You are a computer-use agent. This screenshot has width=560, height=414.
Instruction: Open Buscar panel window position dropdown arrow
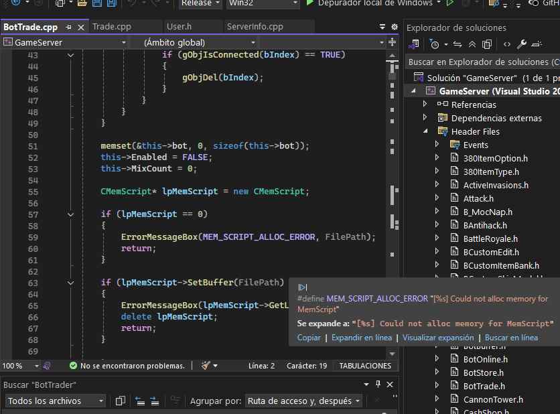pyautogui.click(x=366, y=385)
